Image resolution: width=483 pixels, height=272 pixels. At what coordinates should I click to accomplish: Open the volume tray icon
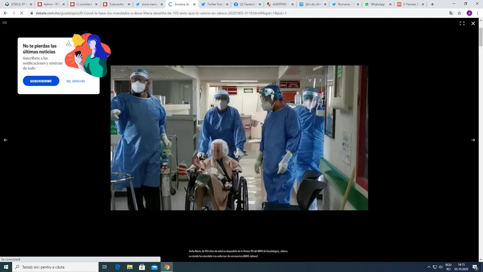click(441, 267)
